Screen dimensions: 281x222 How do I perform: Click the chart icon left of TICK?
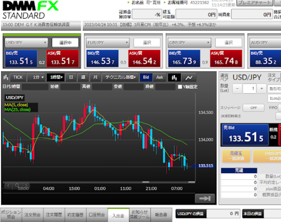[6, 77]
